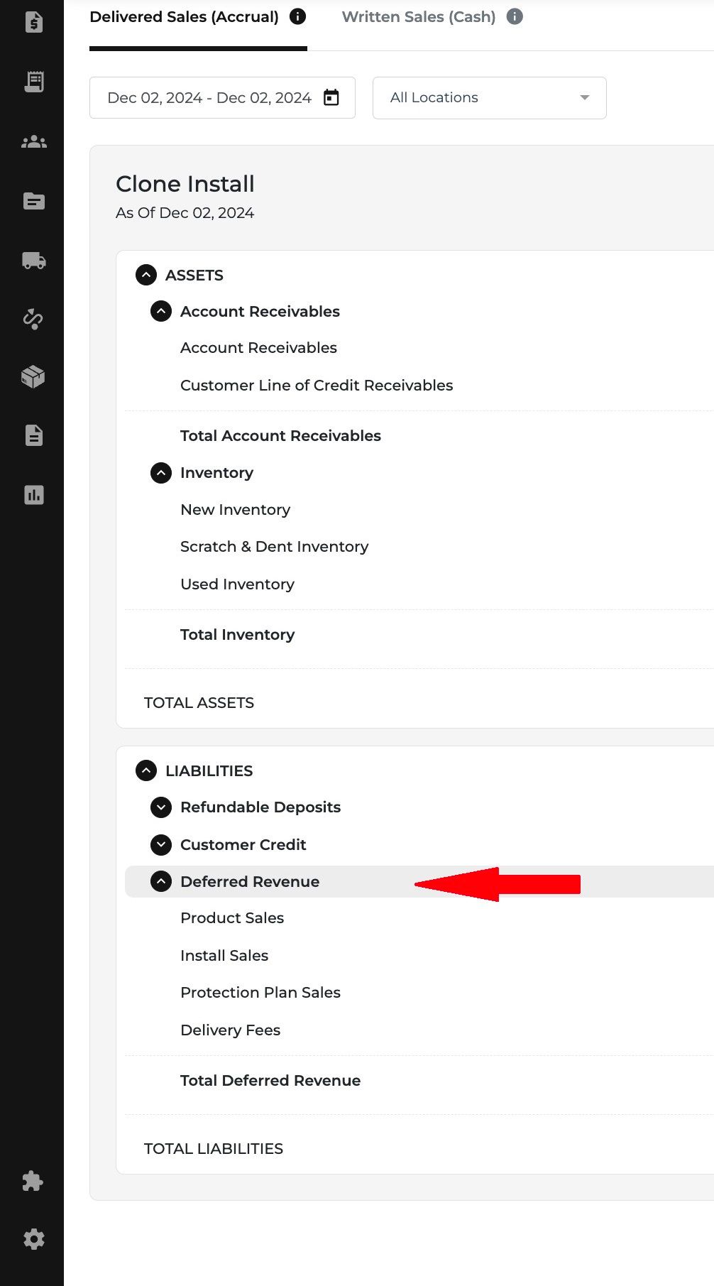Viewport: 714px width, 1286px height.
Task: Expand the Refundable Deposits group
Action: tap(161, 807)
